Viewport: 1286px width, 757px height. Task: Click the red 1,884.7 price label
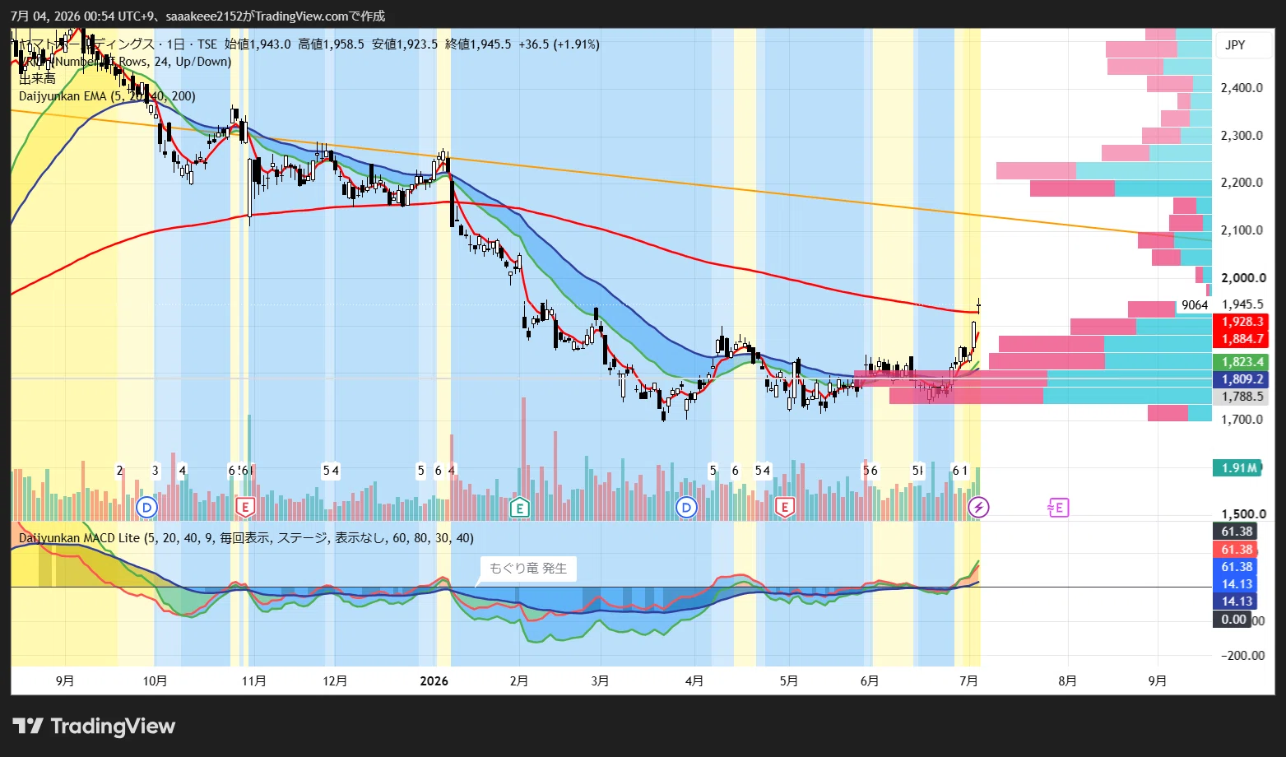pos(1242,339)
